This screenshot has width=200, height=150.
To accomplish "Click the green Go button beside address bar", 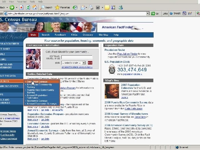I will pyautogui.click(x=155, y=13).
